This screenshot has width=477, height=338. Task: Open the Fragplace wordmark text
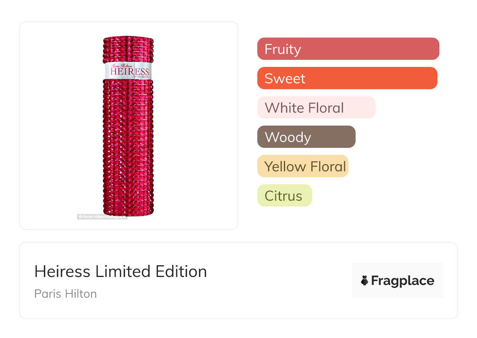coord(403,281)
